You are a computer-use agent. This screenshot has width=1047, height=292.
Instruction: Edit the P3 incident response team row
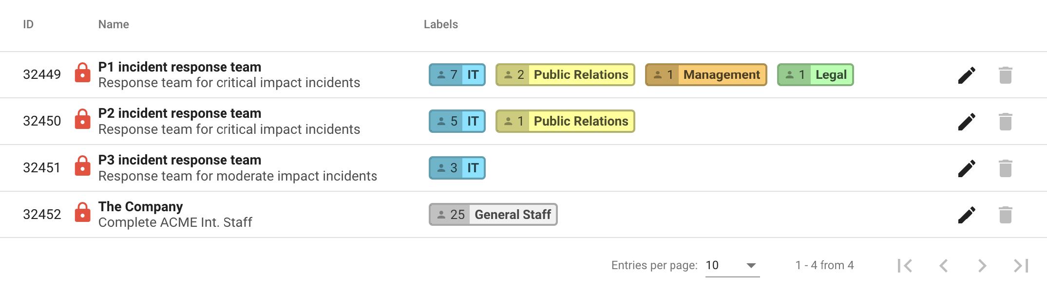coord(967,168)
